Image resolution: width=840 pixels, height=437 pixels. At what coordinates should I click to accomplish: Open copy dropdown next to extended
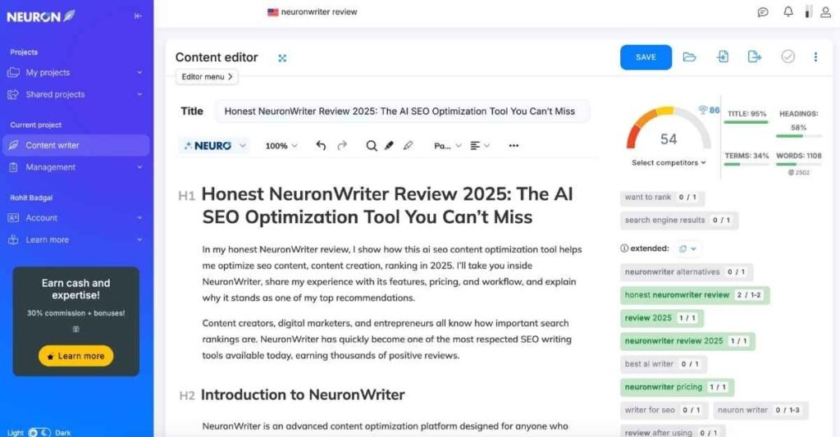(x=688, y=248)
